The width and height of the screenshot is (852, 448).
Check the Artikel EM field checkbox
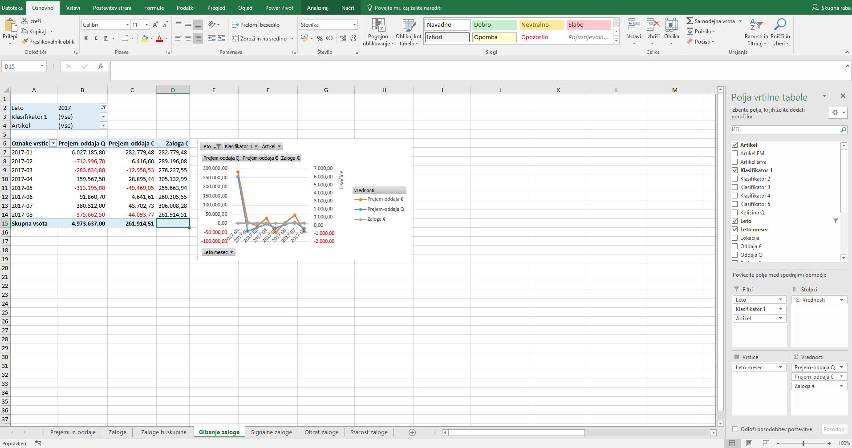point(734,153)
